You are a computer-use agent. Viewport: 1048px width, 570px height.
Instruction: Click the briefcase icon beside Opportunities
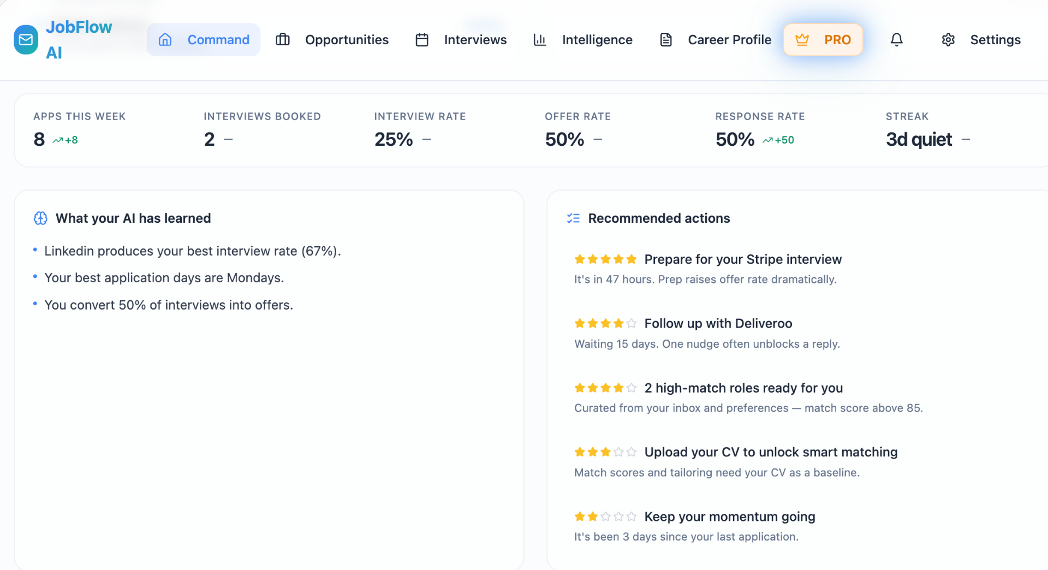pos(283,40)
